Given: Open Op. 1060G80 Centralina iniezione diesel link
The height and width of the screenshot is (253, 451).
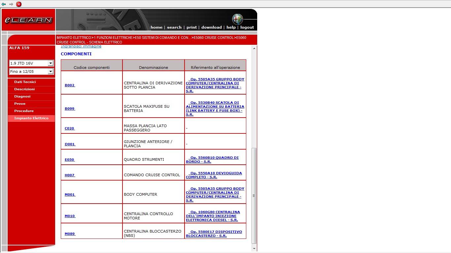Looking at the screenshot, I should (213, 216).
